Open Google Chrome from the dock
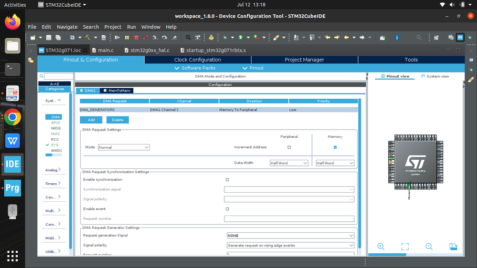477x268 pixels. coord(12,117)
